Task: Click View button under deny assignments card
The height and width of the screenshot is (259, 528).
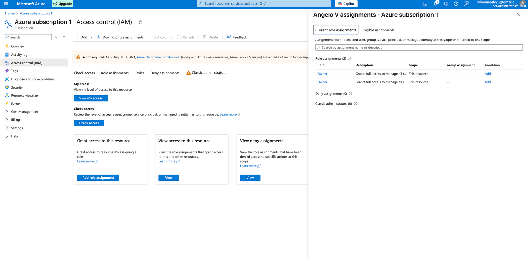Action: [x=250, y=178]
